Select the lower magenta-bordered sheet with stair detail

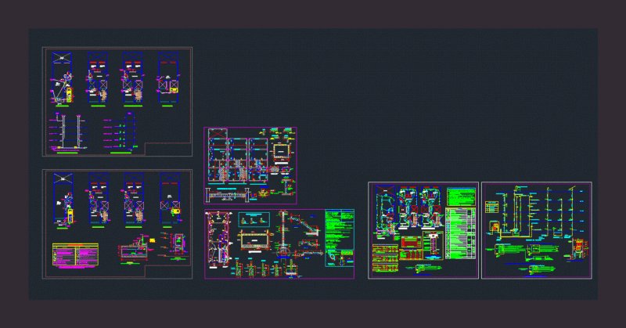279,243
